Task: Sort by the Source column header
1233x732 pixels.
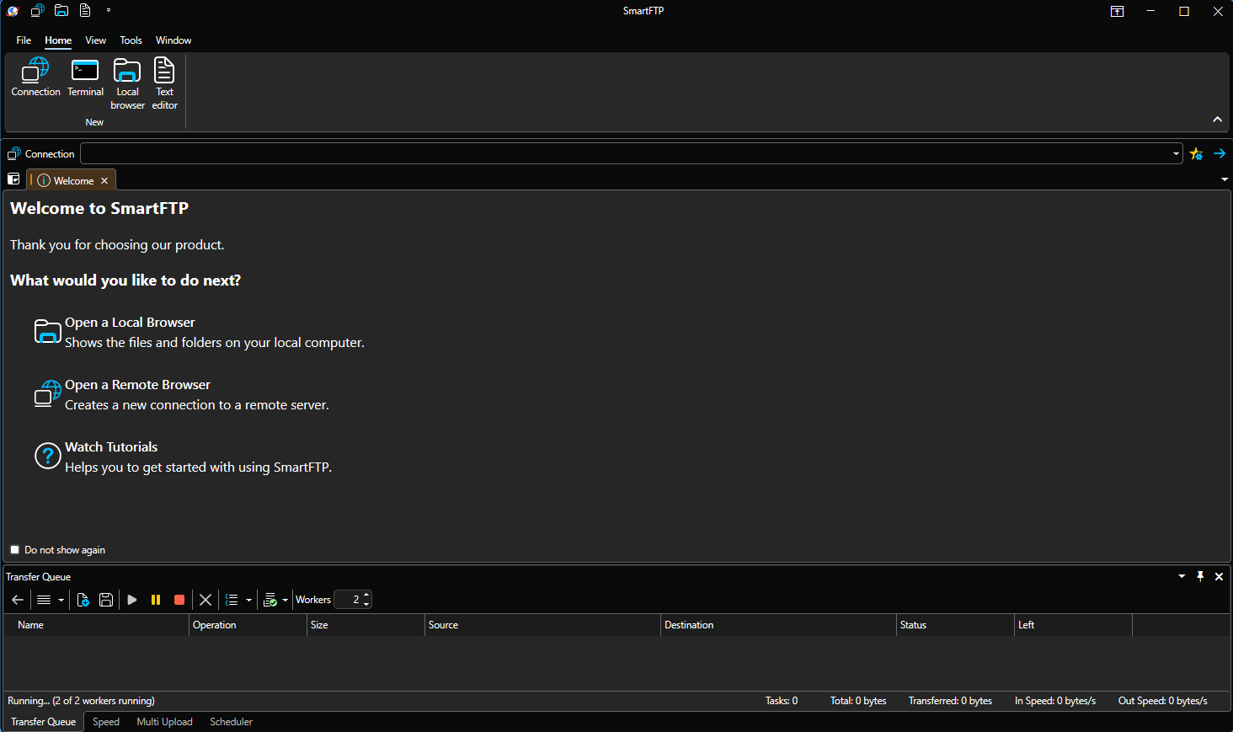Action: click(542, 625)
